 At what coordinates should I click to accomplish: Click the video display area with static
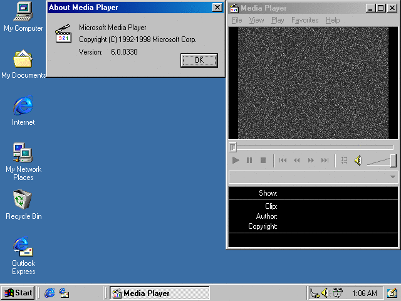tap(313, 83)
